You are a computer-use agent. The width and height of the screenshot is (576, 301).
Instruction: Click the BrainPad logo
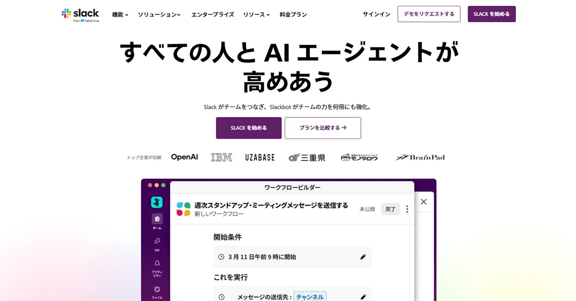(420, 157)
